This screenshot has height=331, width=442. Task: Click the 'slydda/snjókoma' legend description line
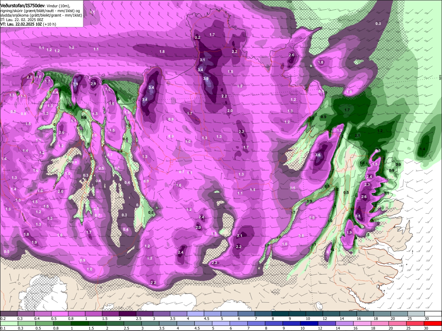coord(41,16)
